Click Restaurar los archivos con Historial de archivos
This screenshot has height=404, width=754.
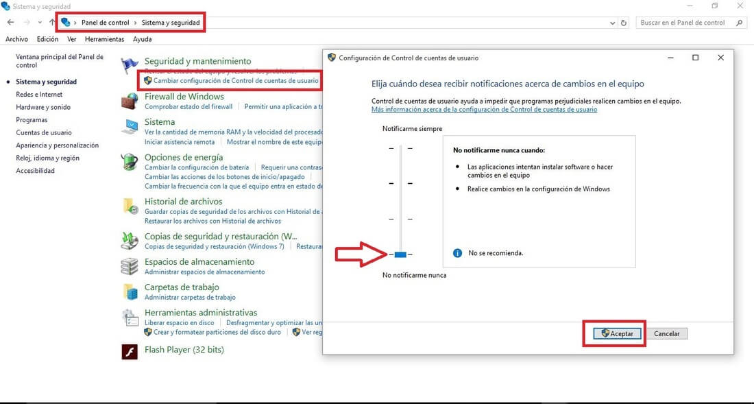[212, 222]
